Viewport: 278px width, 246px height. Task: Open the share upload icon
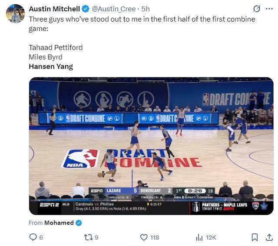point(269,237)
